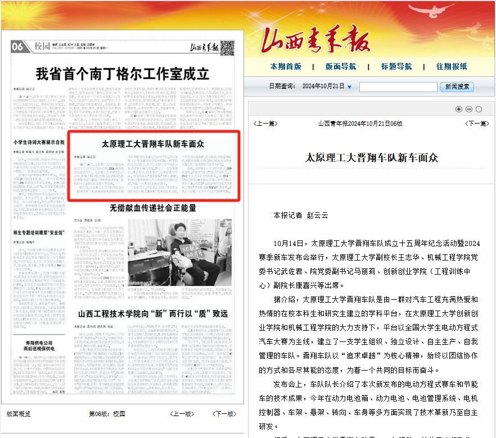Click the plus icon to enlarge text
Screen dimensions: 496x438
pos(458,109)
